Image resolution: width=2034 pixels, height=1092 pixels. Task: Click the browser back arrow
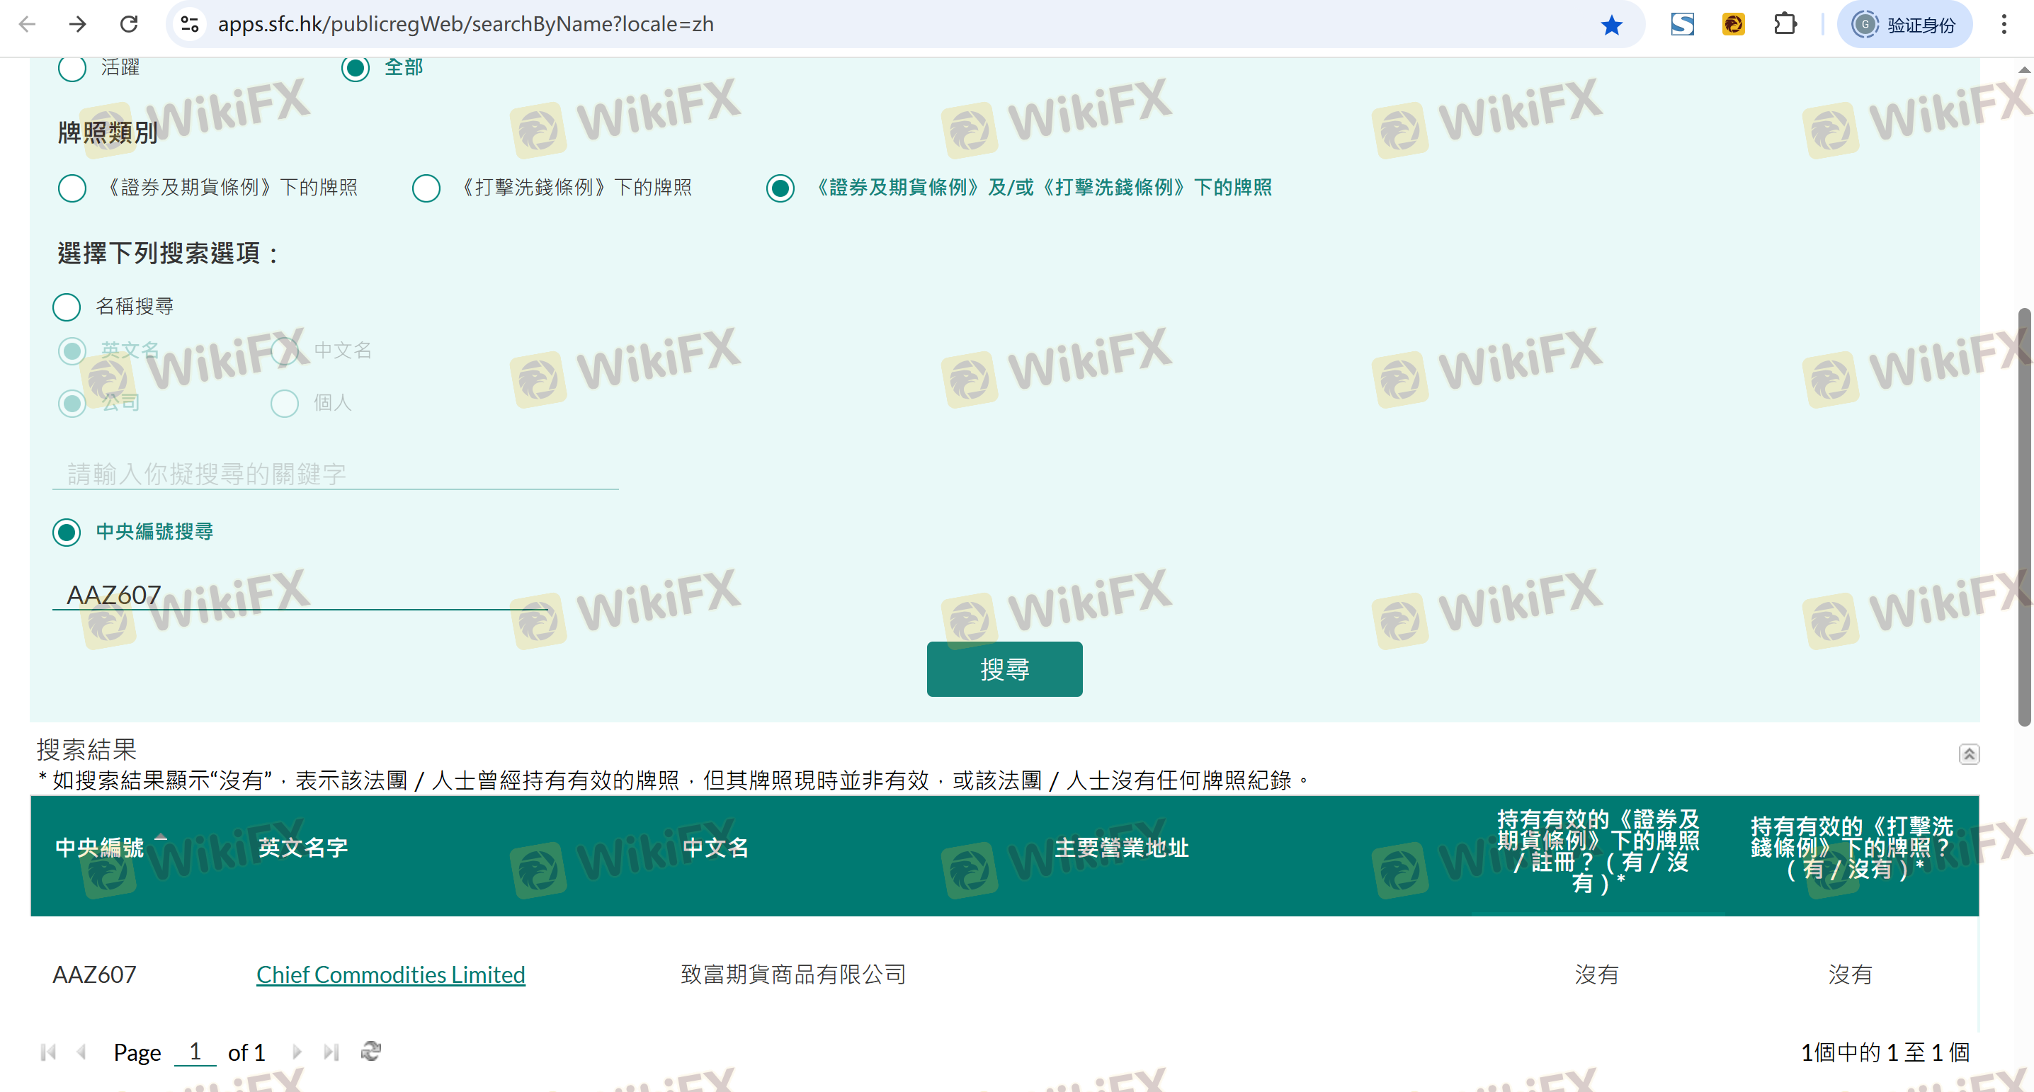[28, 25]
